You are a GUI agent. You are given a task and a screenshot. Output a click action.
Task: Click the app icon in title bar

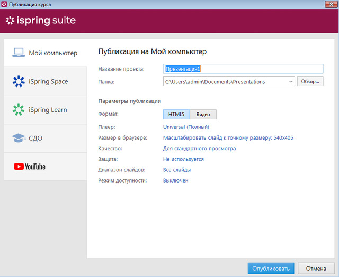(x=4, y=4)
